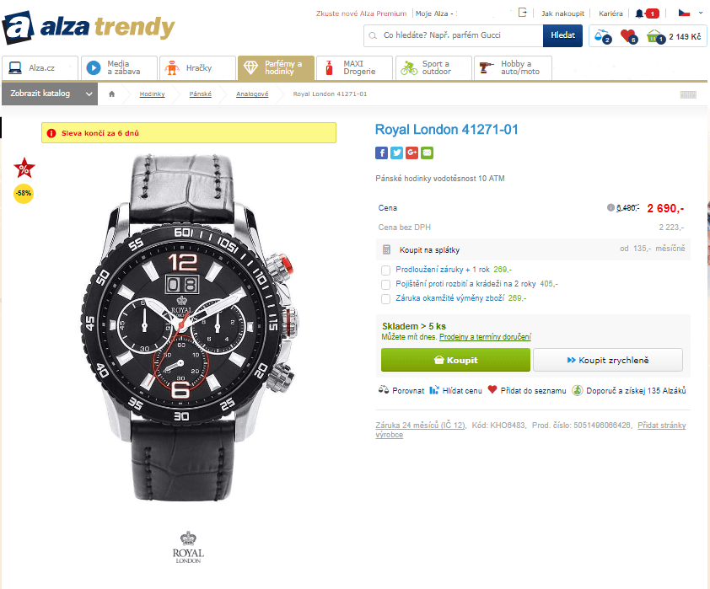Open Prodejny a termíny doručení link
The image size is (710, 589).
click(485, 337)
